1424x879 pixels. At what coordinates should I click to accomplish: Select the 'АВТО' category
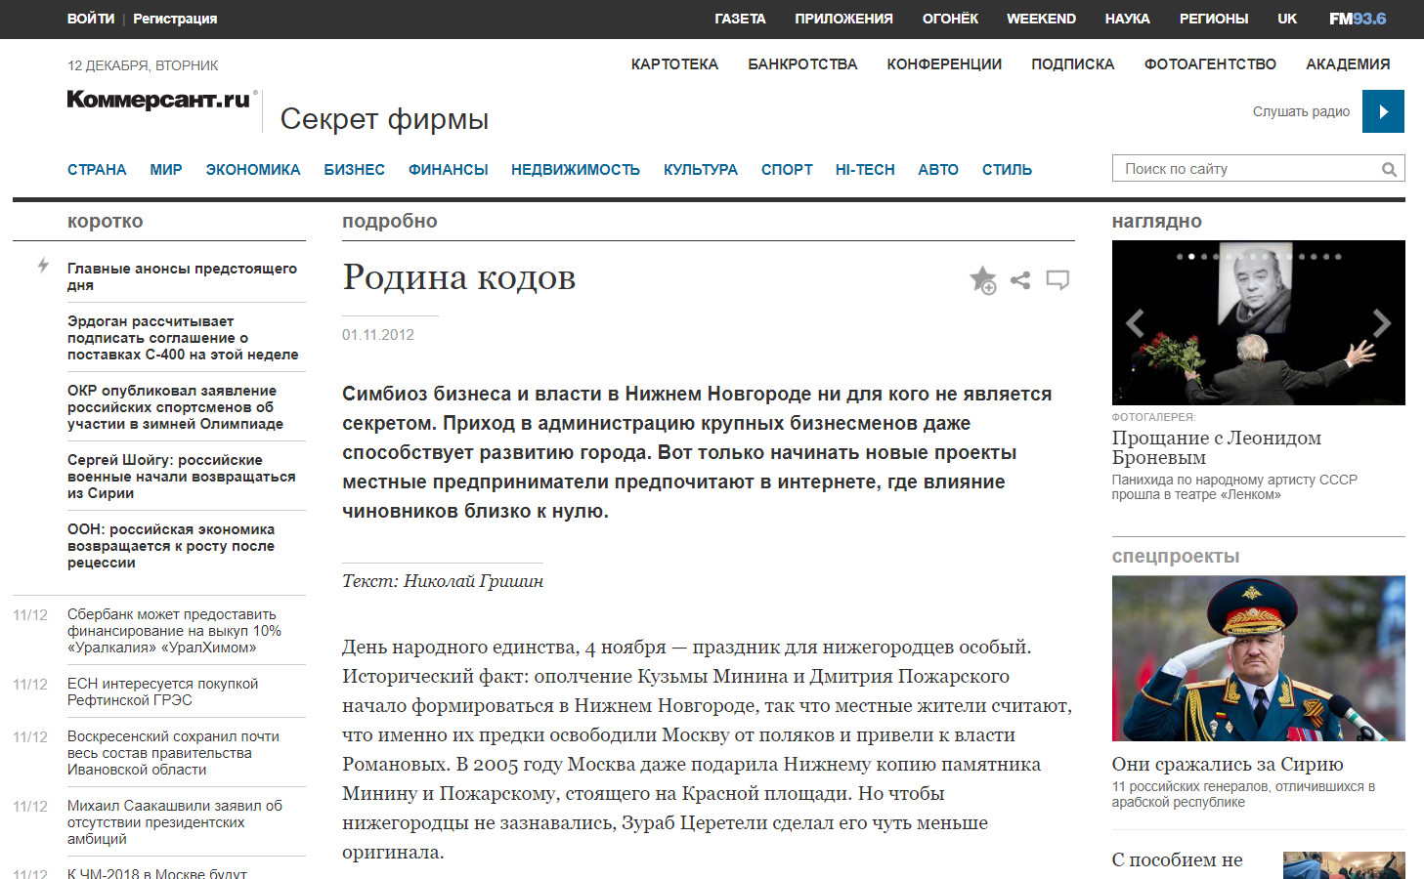point(938,170)
